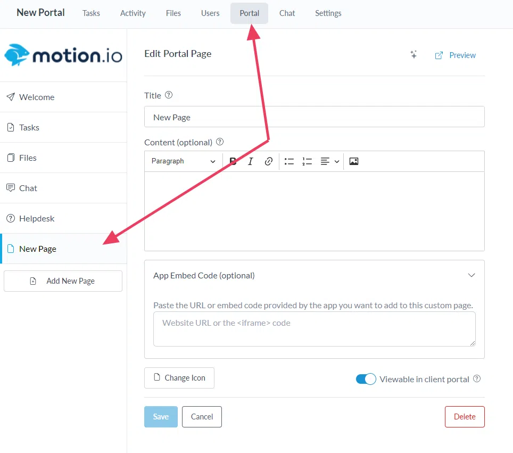Click the Bold formatting icon
The width and height of the screenshot is (513, 453).
(x=233, y=161)
